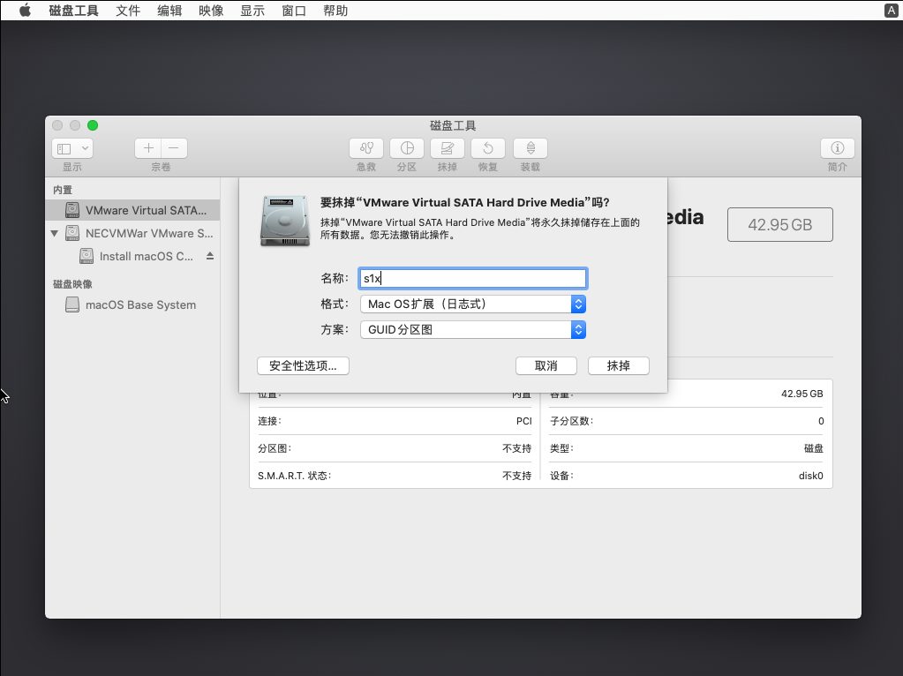The width and height of the screenshot is (903, 676).
Task: Open the Scheme (方案) GUID dropdown
Action: [x=472, y=329]
